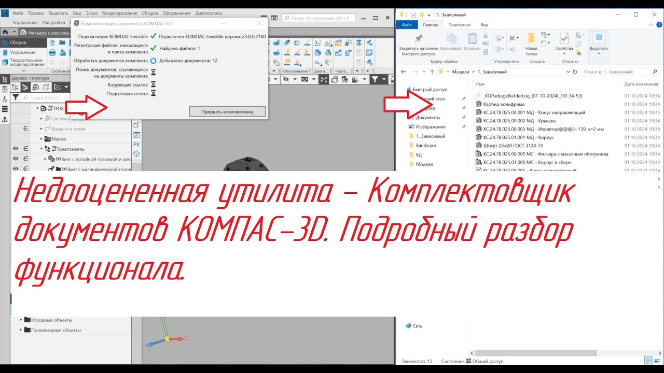664x373 pixels.
Task: Click the viewport filter funnel icon
Action: (375, 79)
